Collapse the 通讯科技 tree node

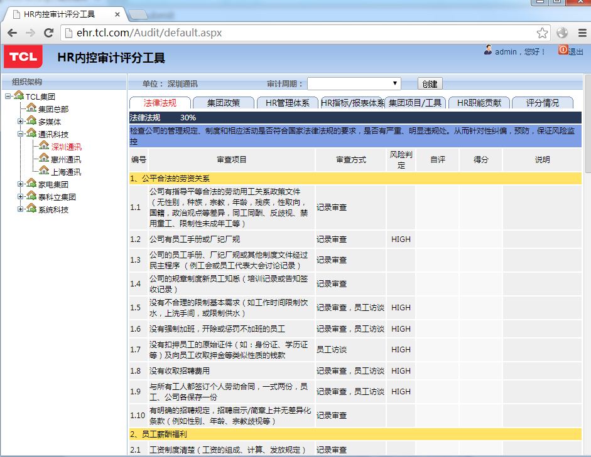point(20,134)
